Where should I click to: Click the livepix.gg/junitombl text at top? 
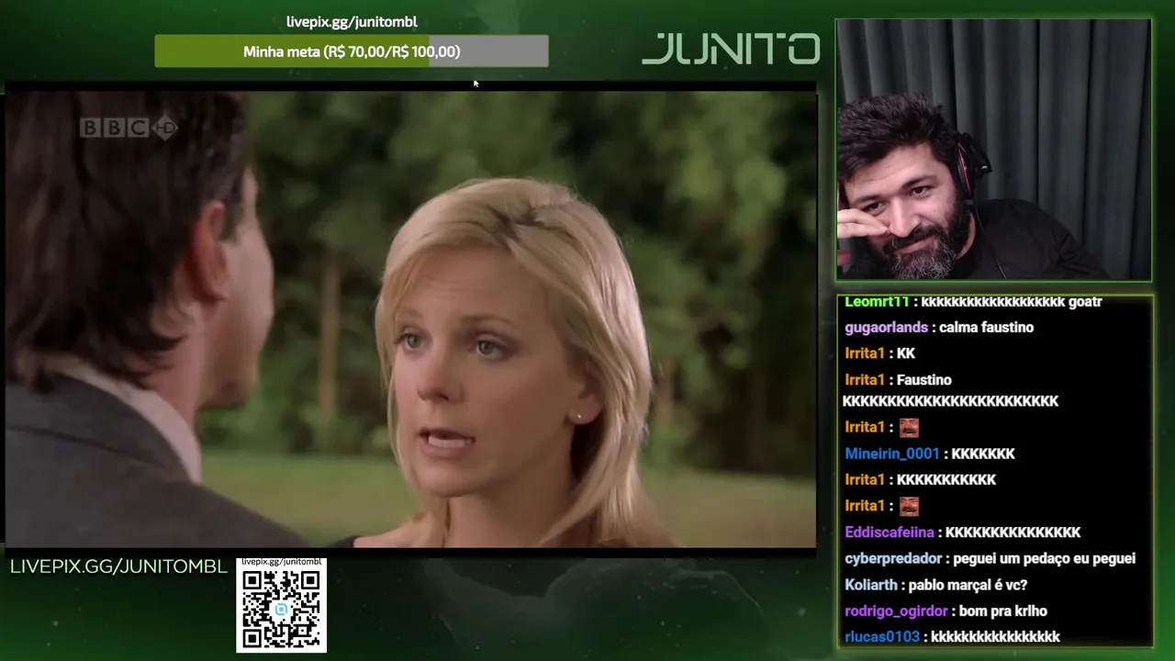click(352, 22)
